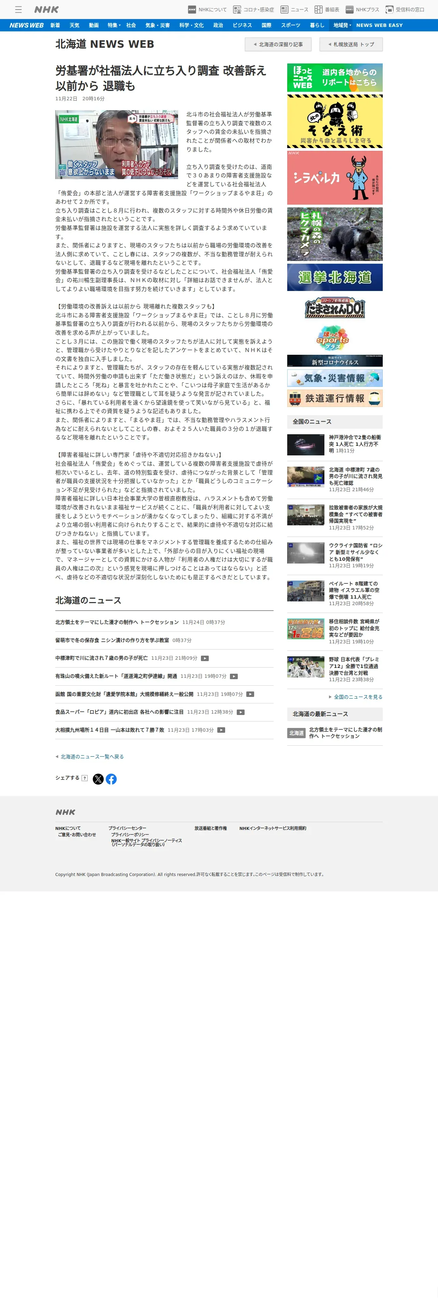Open NHKインターネットサービス利用規約 footer link

point(273,828)
